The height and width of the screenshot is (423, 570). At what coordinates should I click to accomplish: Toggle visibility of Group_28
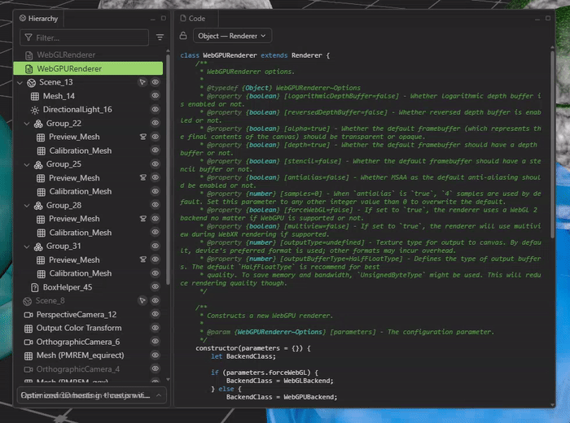pos(156,205)
